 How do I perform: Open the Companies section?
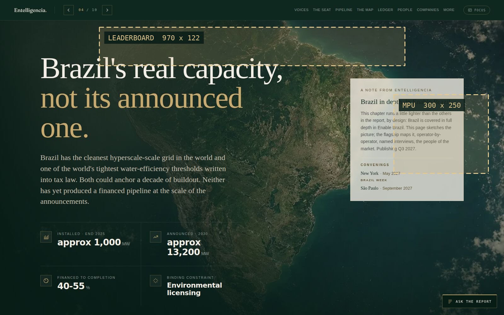point(428,10)
